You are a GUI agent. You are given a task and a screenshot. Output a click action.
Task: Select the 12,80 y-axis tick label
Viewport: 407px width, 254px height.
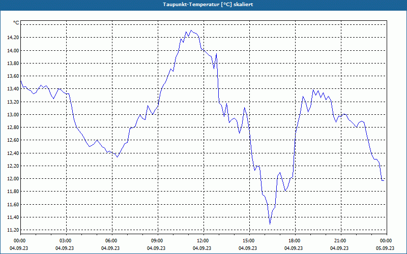click(x=13, y=128)
